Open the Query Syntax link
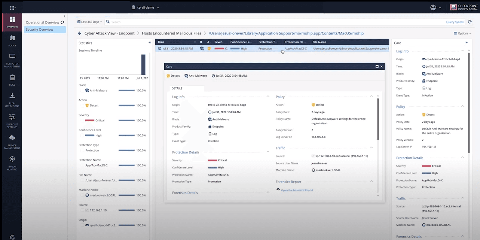 coord(455,22)
